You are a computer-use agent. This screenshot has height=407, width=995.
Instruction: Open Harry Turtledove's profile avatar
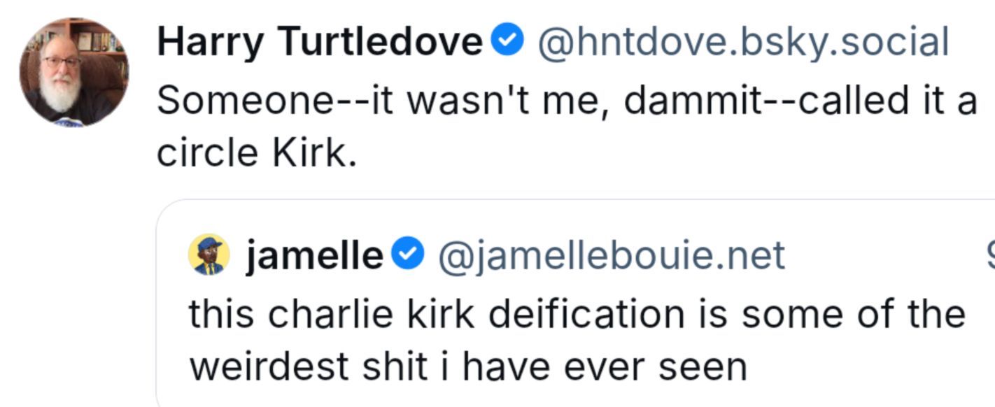(x=73, y=72)
